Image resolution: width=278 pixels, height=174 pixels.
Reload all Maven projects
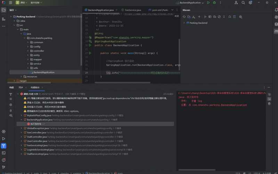tap(184, 17)
